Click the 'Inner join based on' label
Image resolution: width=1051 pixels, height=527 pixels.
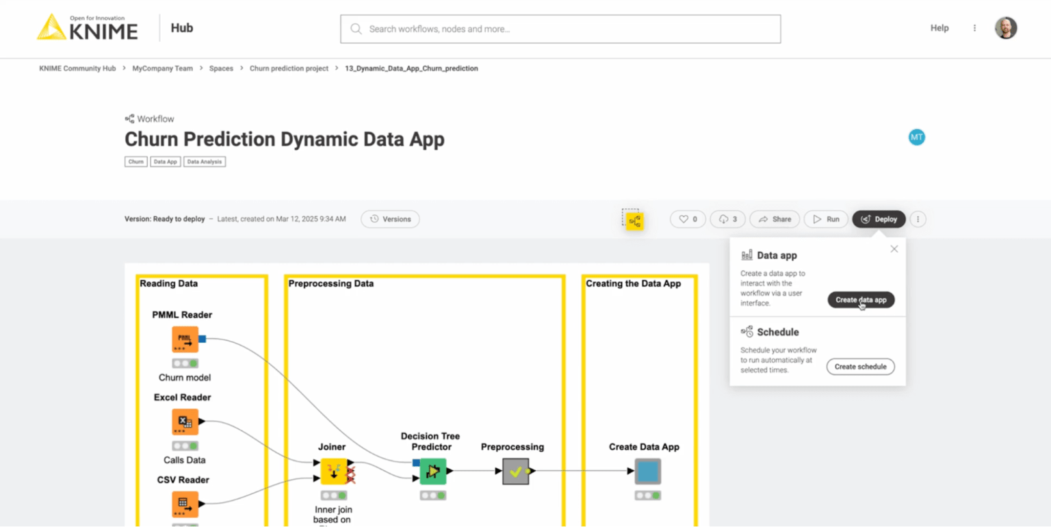point(334,514)
